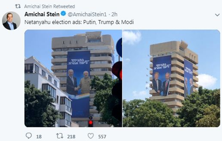The width and height of the screenshot is (222, 141).
Task: Open the tweet via the 2h timestamp
Action: (x=114, y=14)
